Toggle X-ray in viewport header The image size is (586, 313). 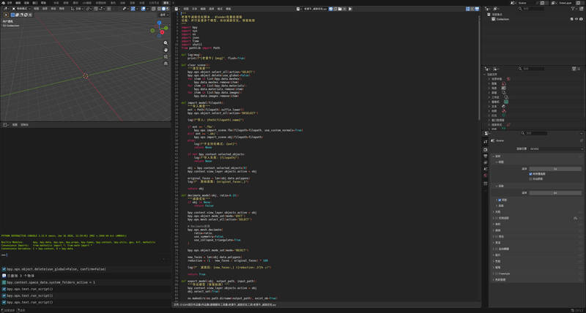tap(154, 9)
